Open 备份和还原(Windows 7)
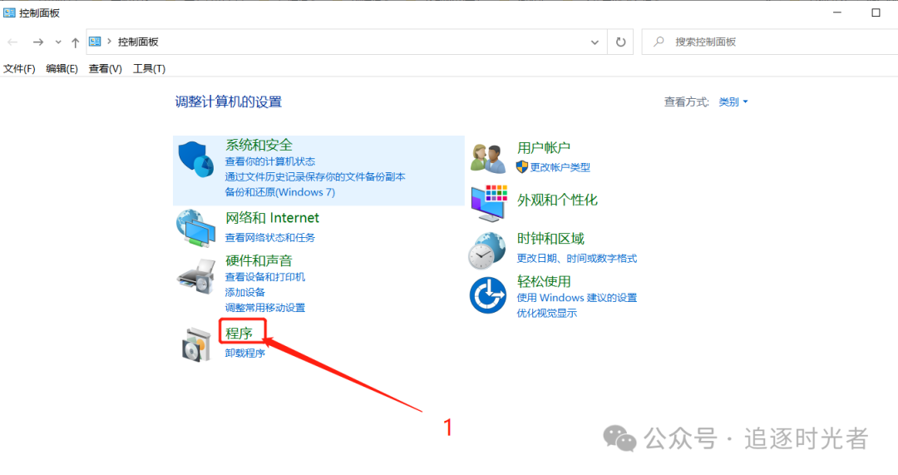The width and height of the screenshot is (898, 475). coord(280,192)
